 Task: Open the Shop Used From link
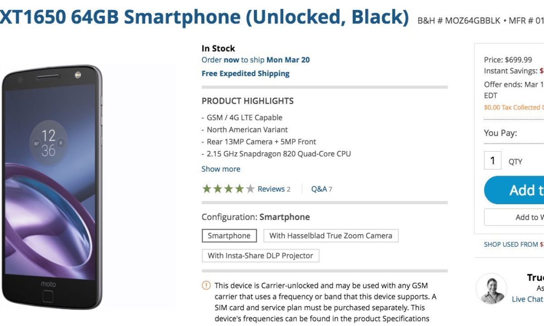pos(513,244)
